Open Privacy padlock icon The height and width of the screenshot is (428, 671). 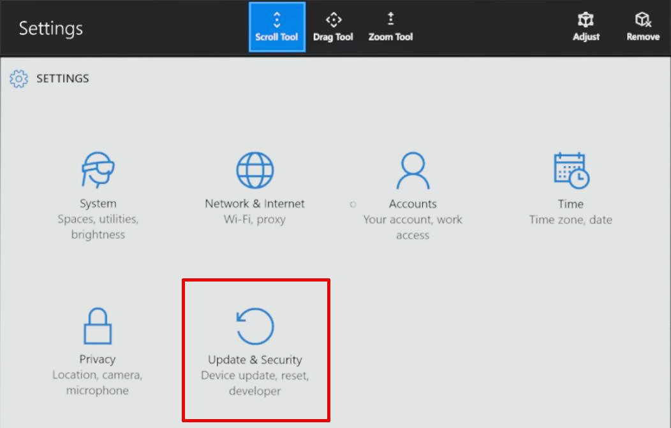(97, 326)
